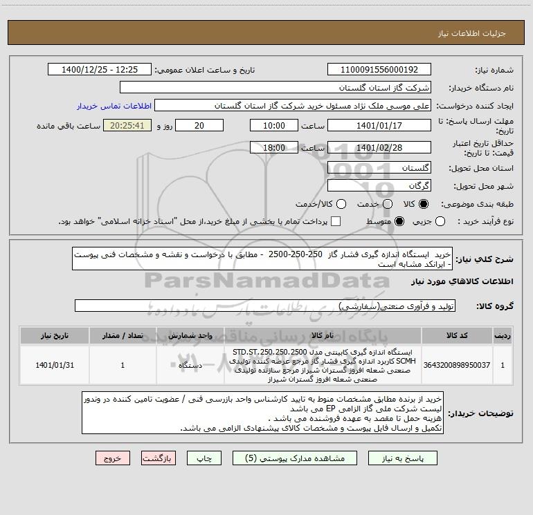
Task: Click the validity time field 18:00
Action: (274, 147)
